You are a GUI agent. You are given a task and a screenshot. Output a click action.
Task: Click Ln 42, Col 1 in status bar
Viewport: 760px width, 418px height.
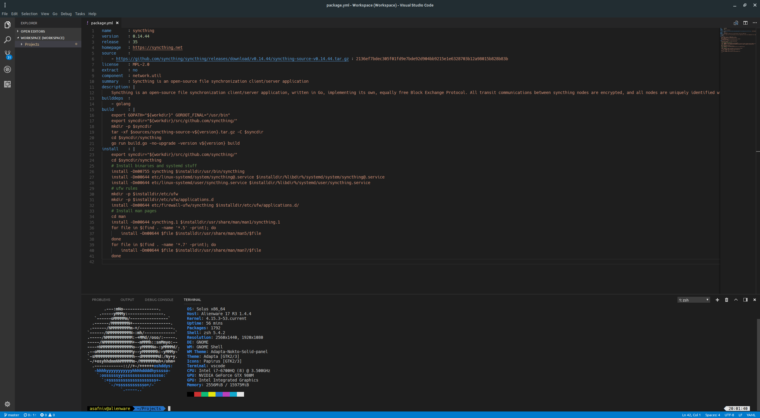(691, 415)
